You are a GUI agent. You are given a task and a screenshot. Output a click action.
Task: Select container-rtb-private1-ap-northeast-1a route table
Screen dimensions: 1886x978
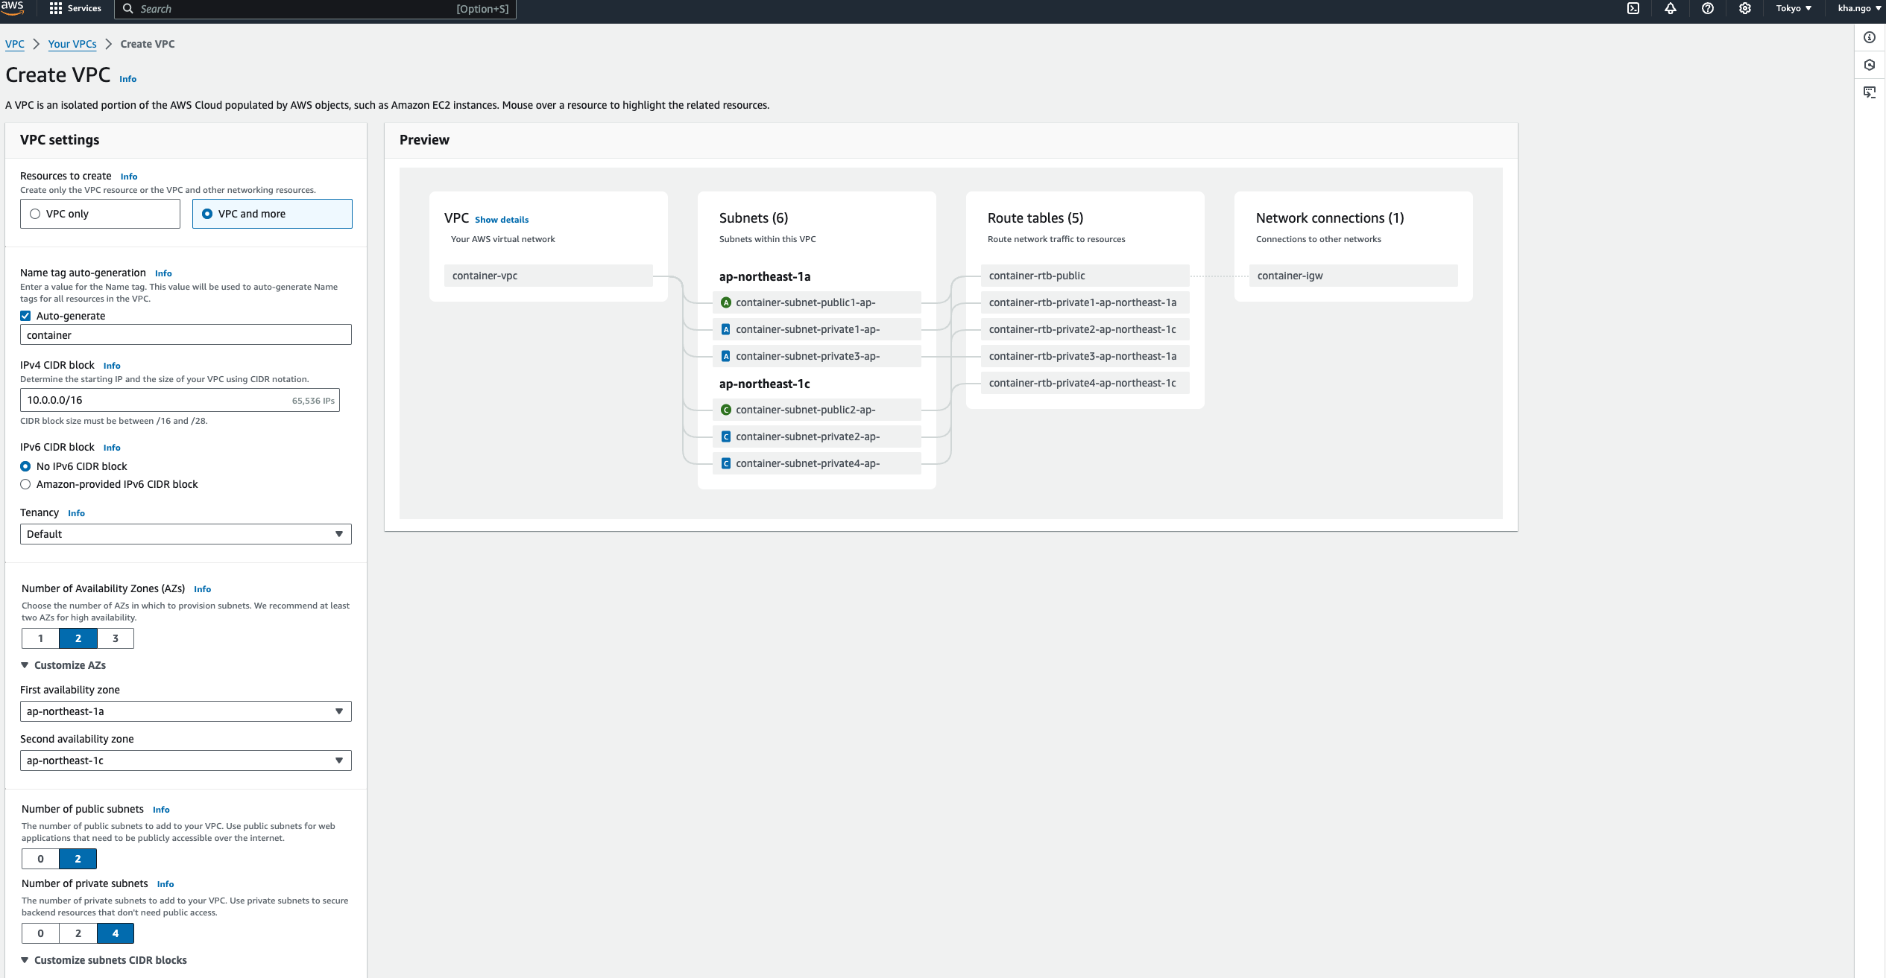[x=1085, y=302]
